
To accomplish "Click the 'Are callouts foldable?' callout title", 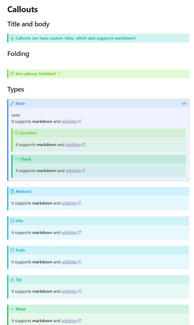I will point(36,74).
